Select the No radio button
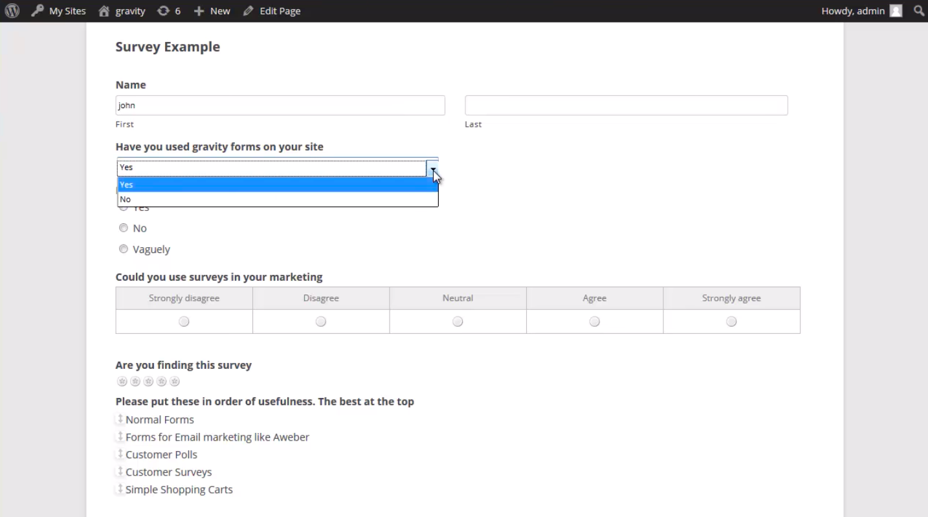 point(124,228)
